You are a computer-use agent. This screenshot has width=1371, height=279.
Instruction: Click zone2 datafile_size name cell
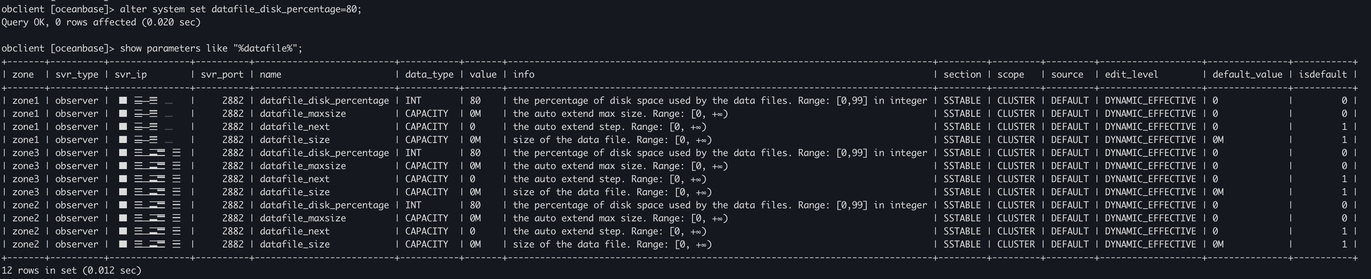click(x=294, y=244)
